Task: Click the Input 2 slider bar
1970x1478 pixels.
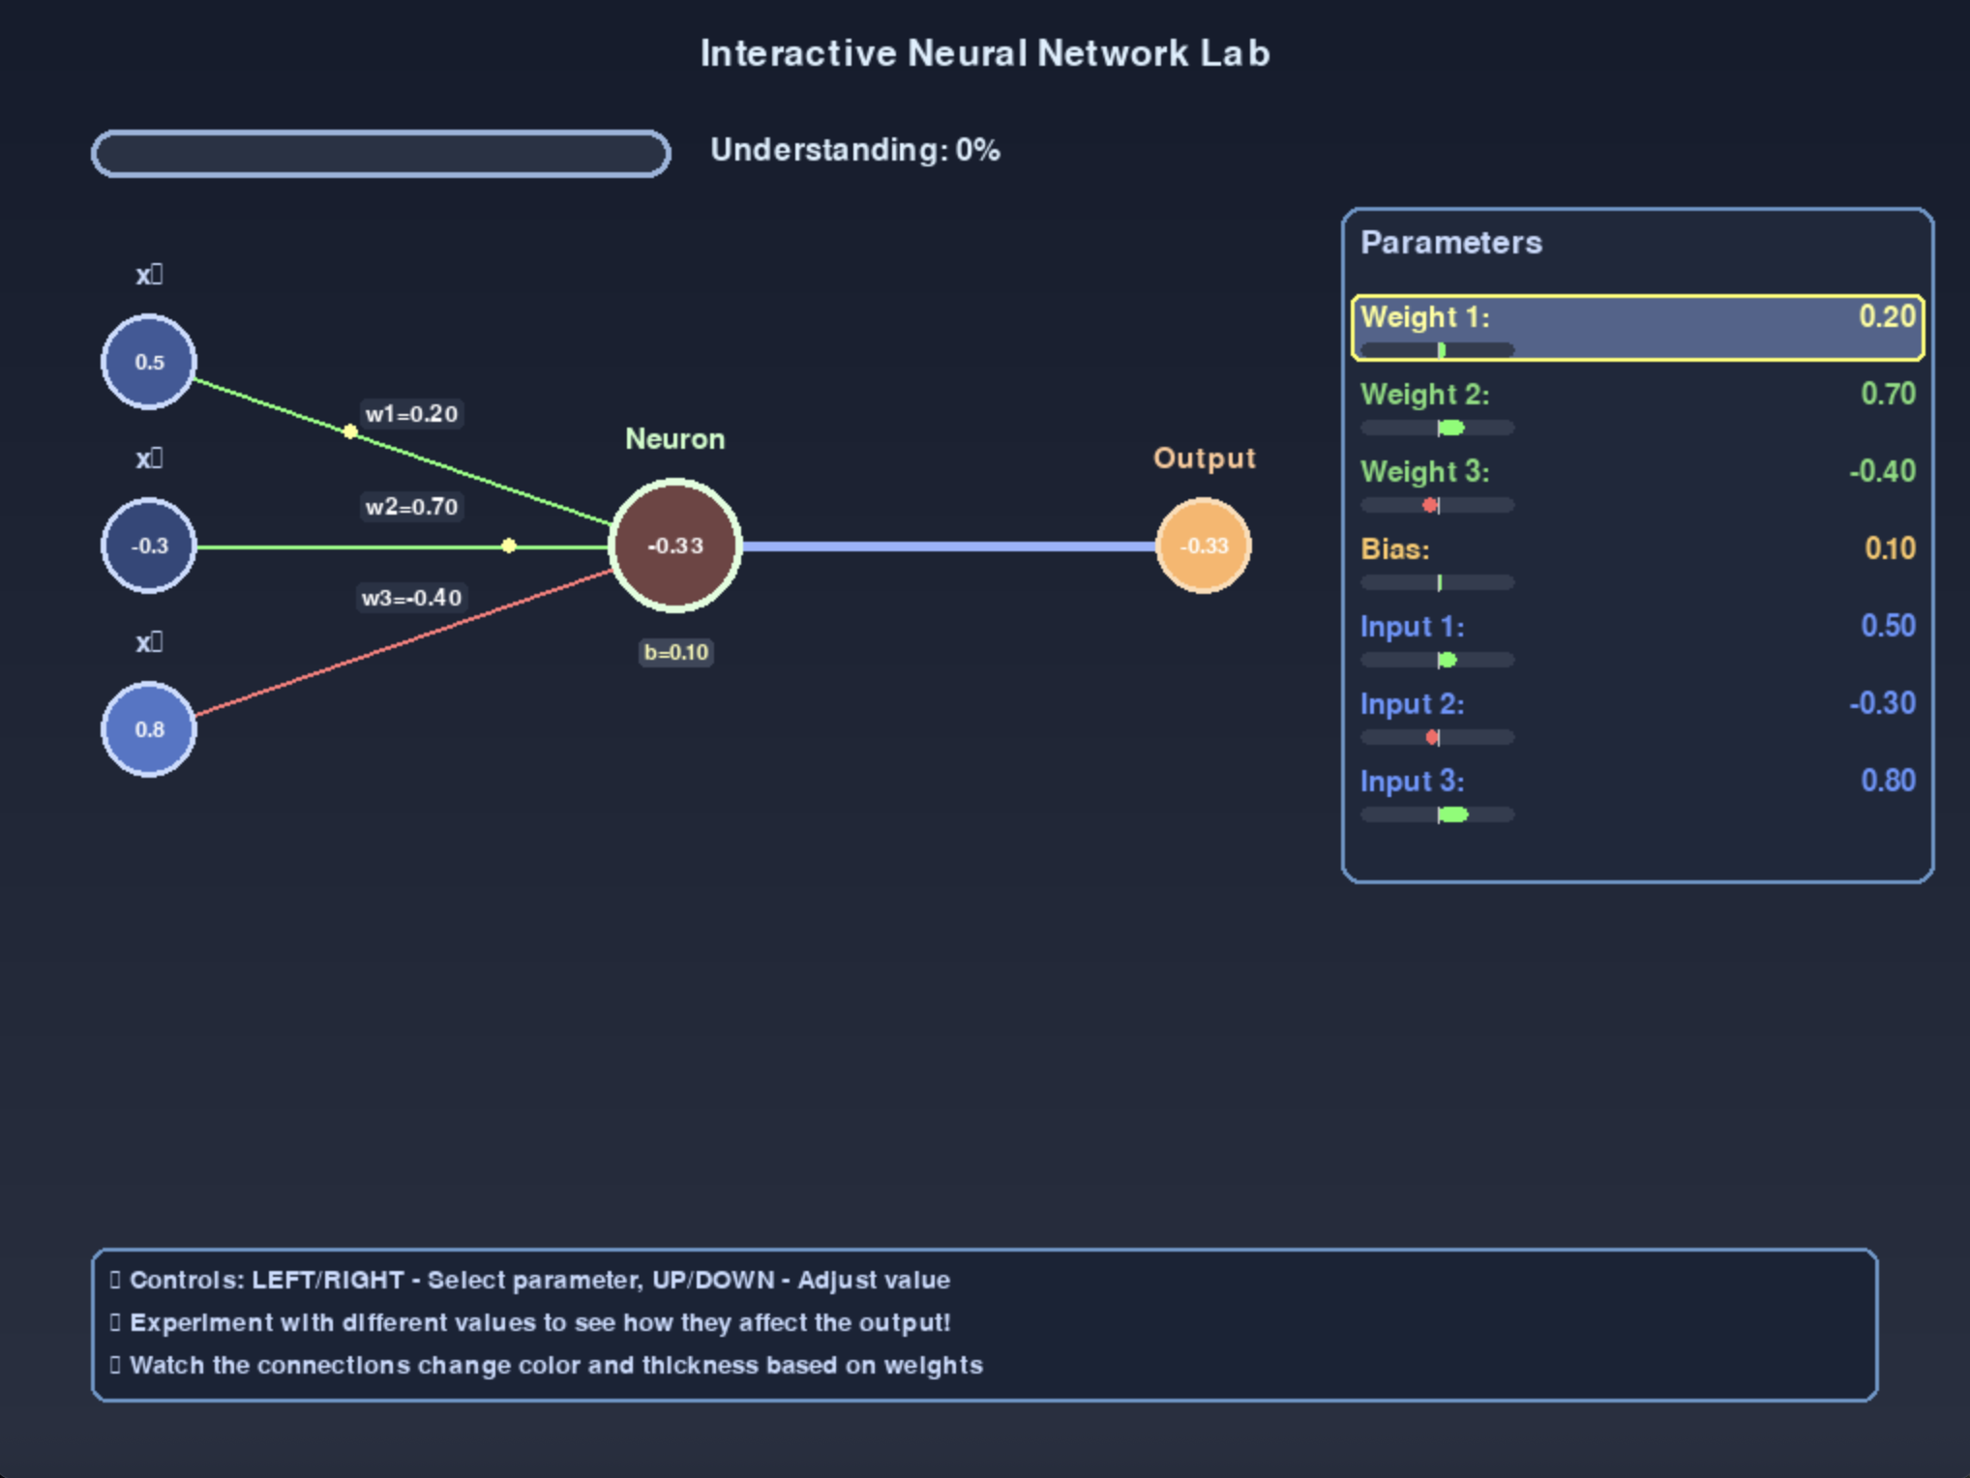Action: (1437, 737)
